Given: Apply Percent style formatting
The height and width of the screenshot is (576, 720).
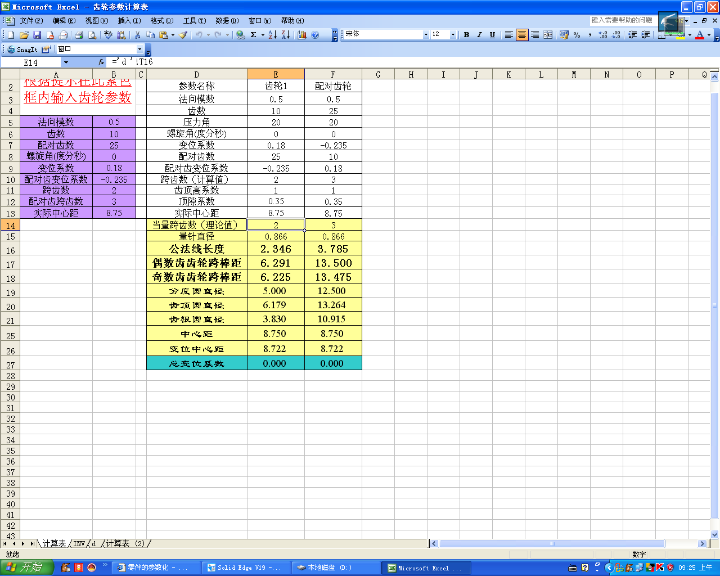Looking at the screenshot, I should (577, 35).
